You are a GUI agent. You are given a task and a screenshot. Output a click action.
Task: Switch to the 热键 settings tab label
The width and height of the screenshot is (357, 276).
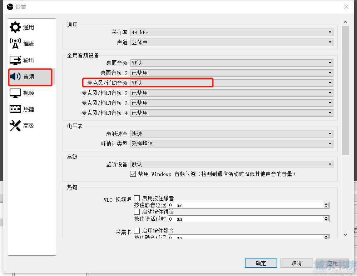click(x=29, y=110)
